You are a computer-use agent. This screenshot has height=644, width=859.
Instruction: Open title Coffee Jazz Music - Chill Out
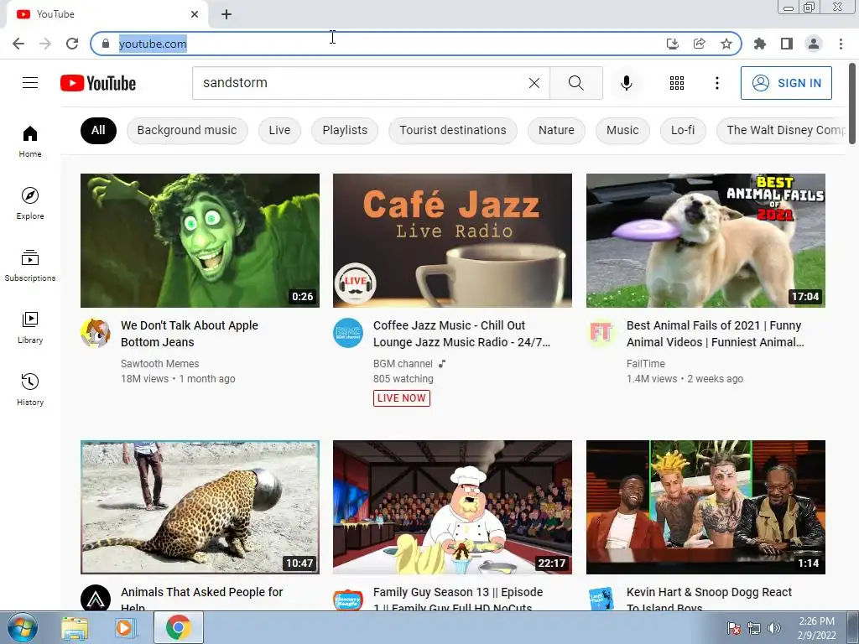click(462, 334)
